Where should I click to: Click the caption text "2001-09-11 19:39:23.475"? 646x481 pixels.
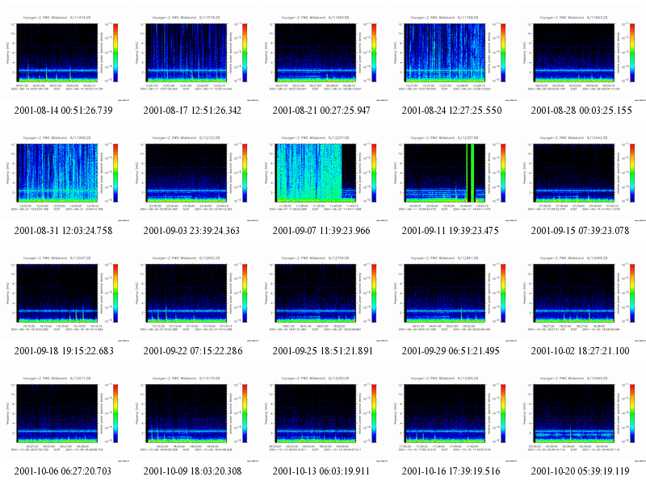click(x=451, y=231)
